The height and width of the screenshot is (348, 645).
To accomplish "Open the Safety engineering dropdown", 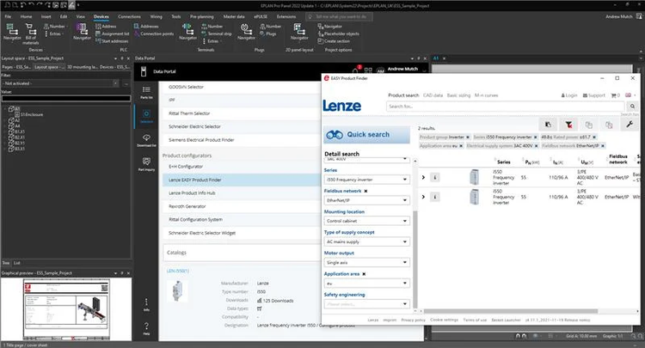I will (x=366, y=304).
